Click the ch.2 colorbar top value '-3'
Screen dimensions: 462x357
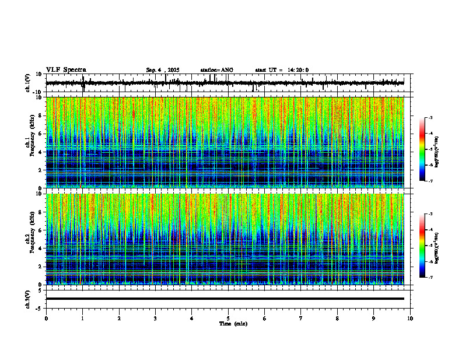point(430,214)
